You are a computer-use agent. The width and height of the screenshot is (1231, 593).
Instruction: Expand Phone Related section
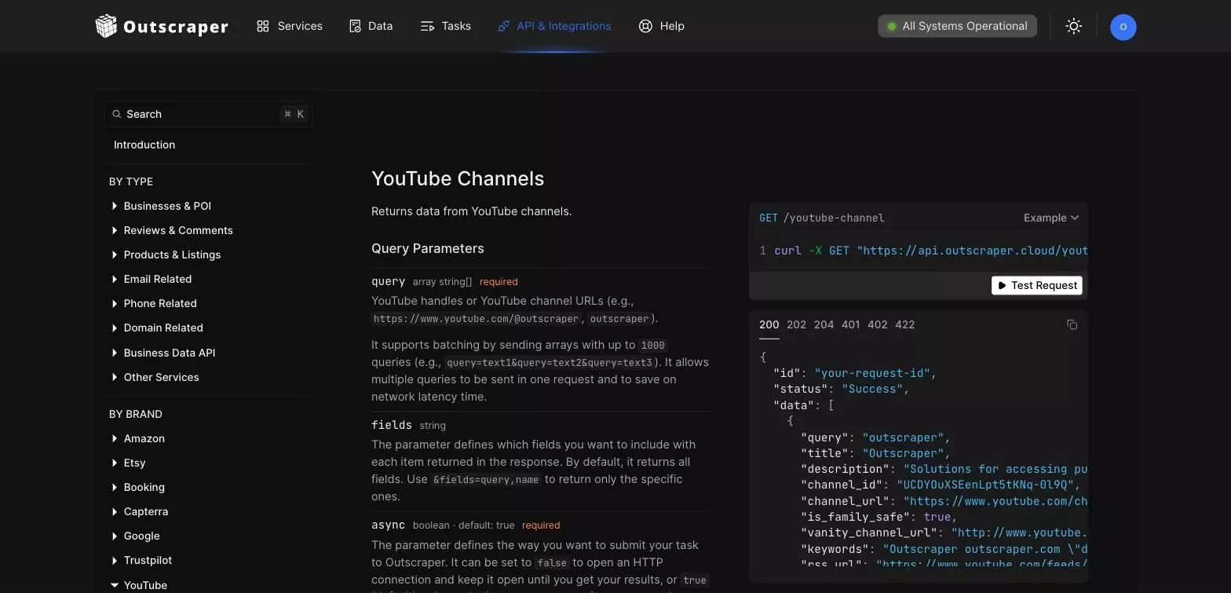click(155, 303)
